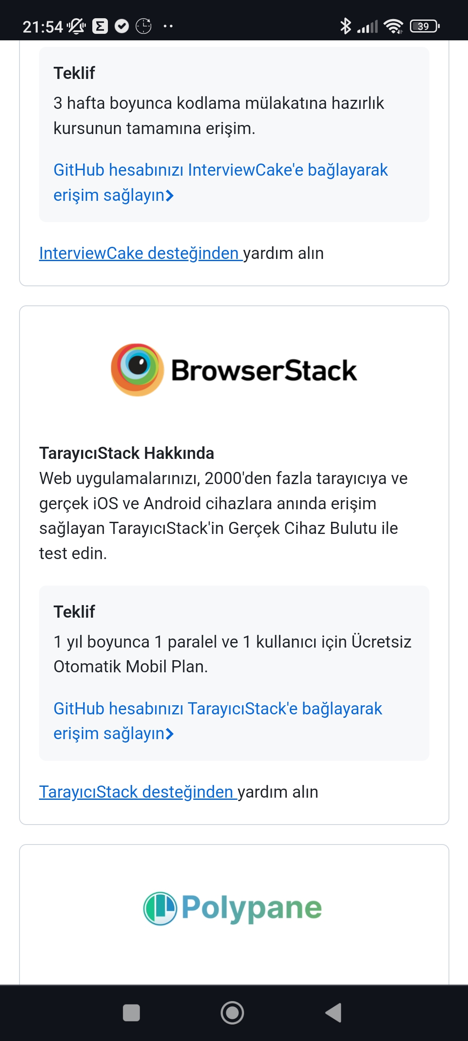Tap the TarayıcıStack Hakkında heading

(x=127, y=453)
